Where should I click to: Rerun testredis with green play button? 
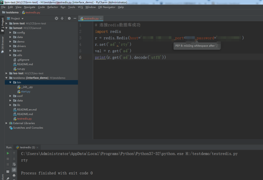(8, 153)
